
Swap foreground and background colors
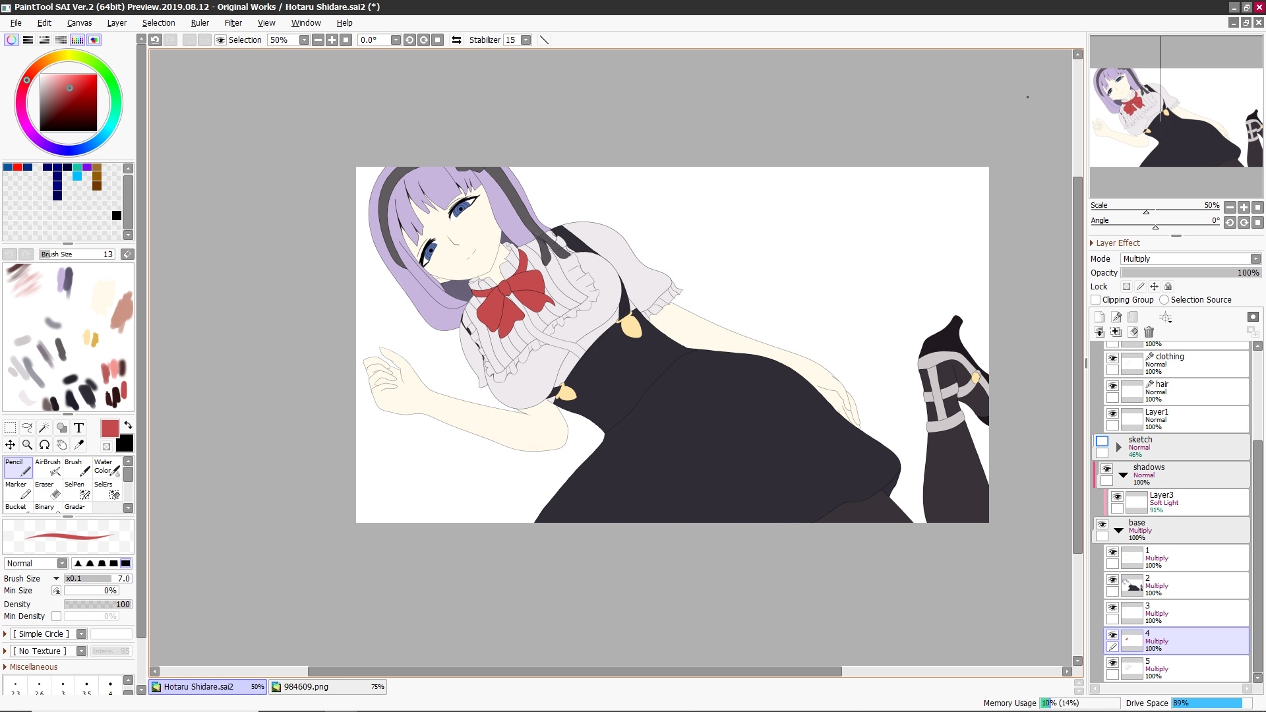click(x=128, y=425)
